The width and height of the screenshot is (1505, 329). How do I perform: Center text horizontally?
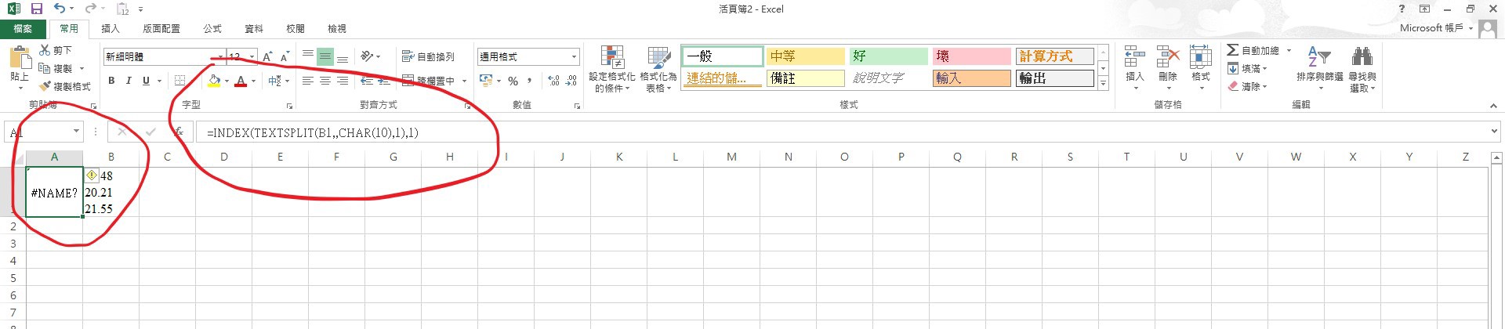pyautogui.click(x=325, y=81)
